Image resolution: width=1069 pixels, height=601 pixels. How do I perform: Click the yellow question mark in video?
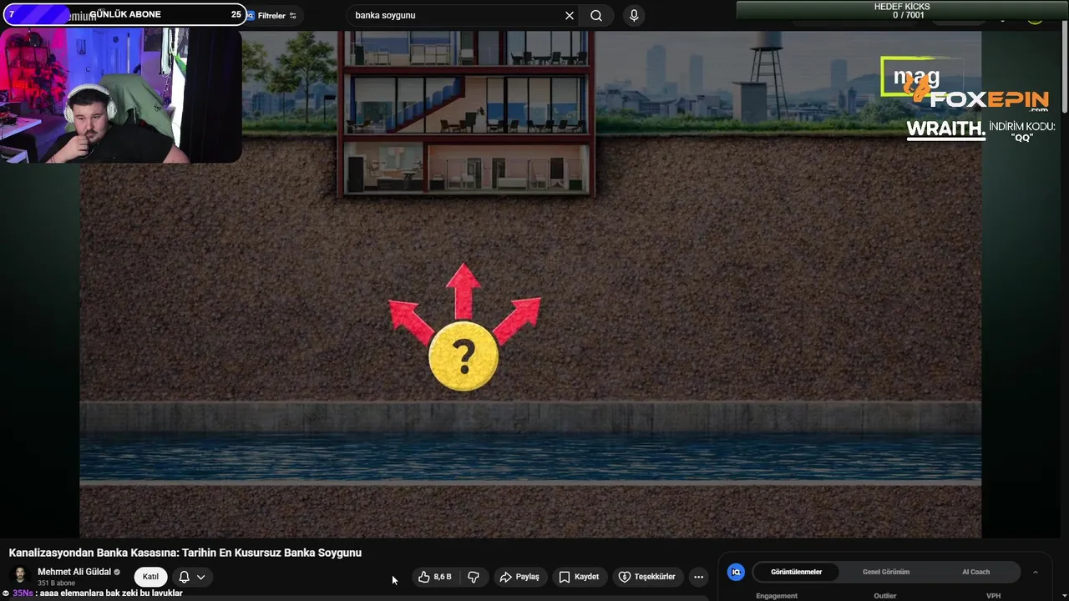[x=464, y=357]
